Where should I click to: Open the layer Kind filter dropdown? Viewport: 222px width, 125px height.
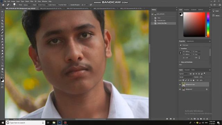click(x=184, y=74)
